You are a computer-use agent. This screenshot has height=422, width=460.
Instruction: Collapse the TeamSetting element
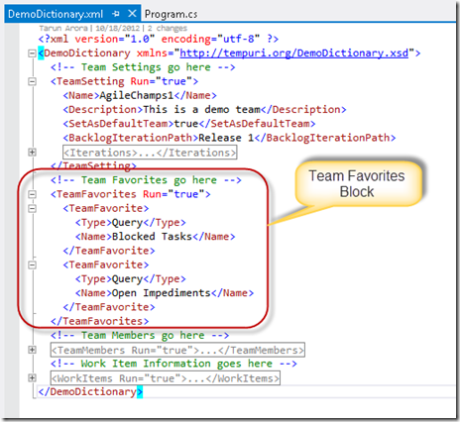pyautogui.click(x=32, y=81)
